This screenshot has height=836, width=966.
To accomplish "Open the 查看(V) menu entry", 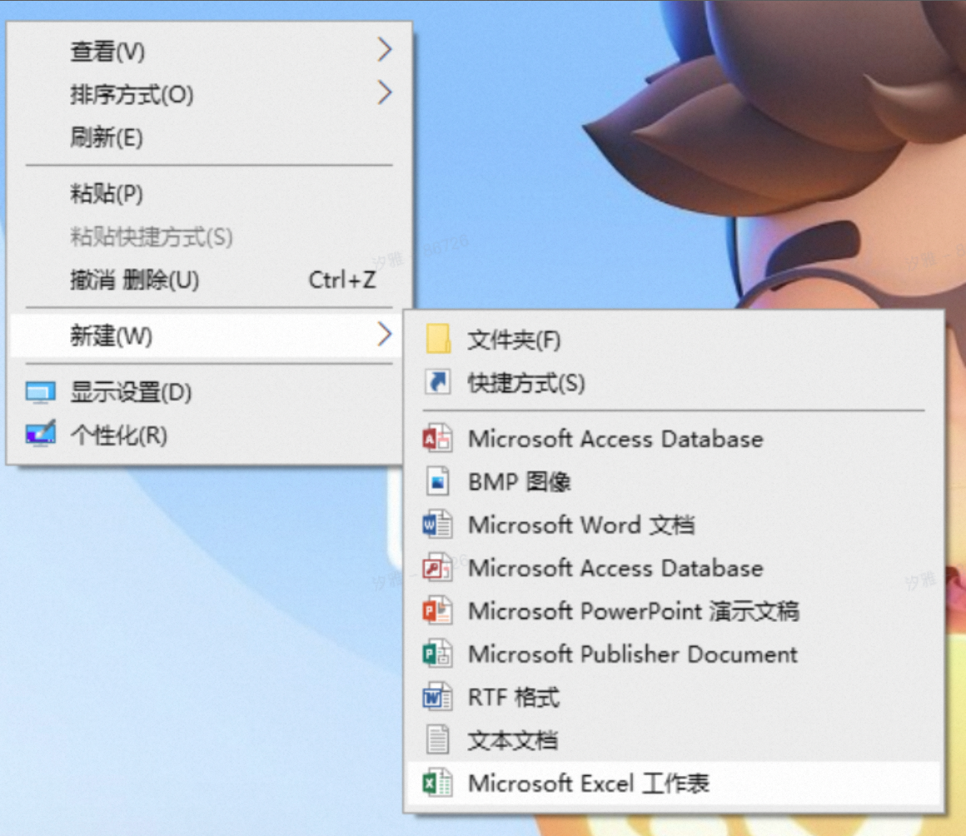I will (211, 51).
